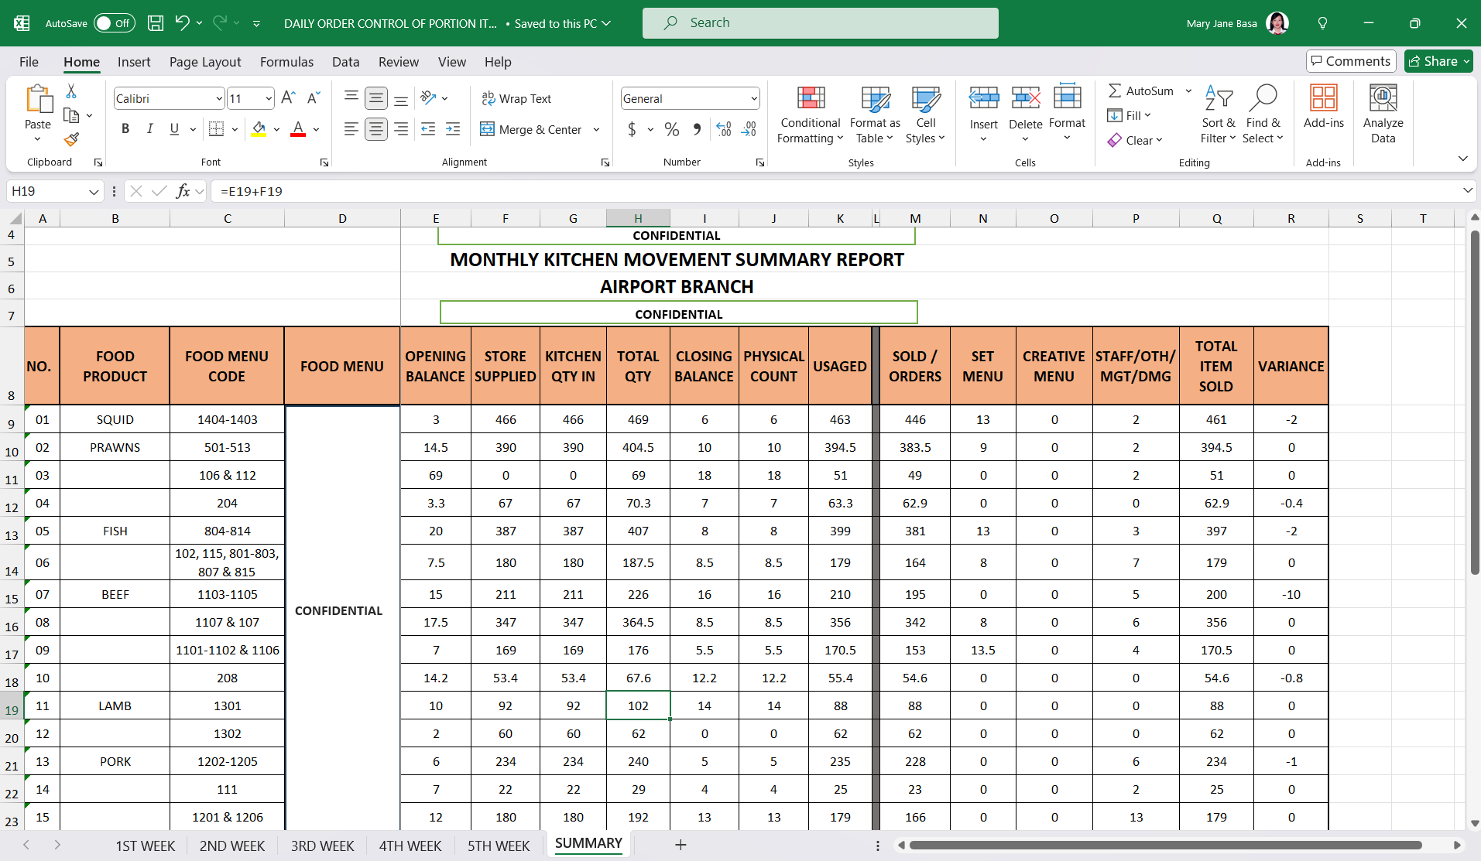The height and width of the screenshot is (861, 1481).
Task: Open the Formulas ribbon tab
Action: [x=286, y=62]
